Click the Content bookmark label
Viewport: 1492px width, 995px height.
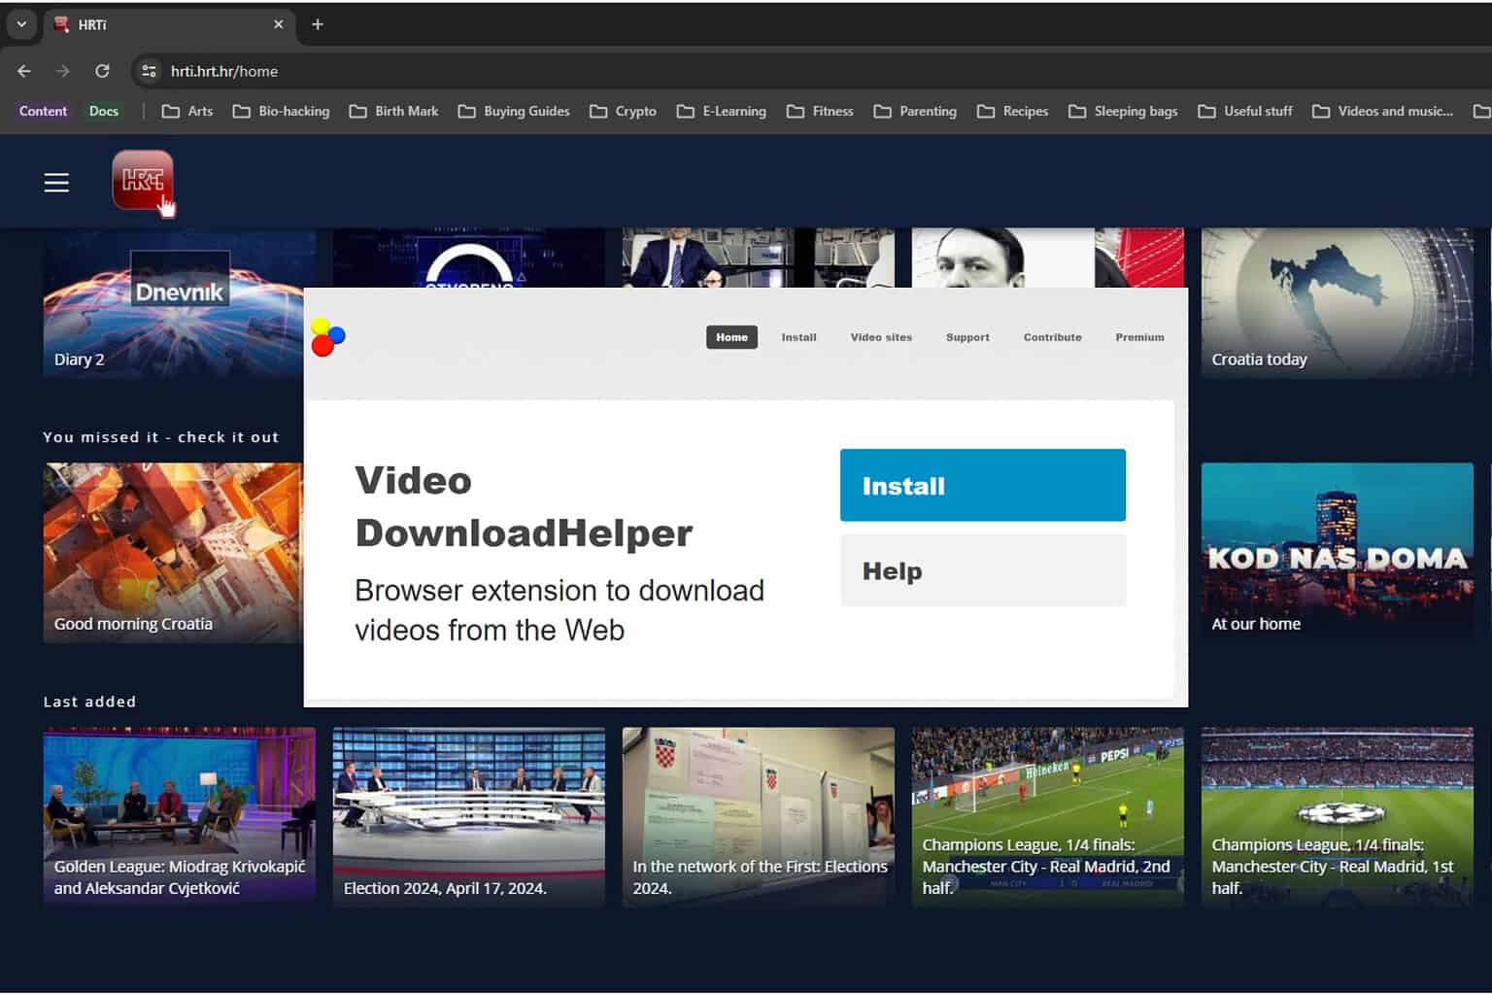click(x=42, y=111)
